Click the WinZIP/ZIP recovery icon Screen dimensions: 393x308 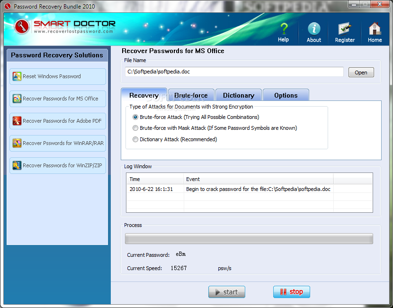[17, 165]
